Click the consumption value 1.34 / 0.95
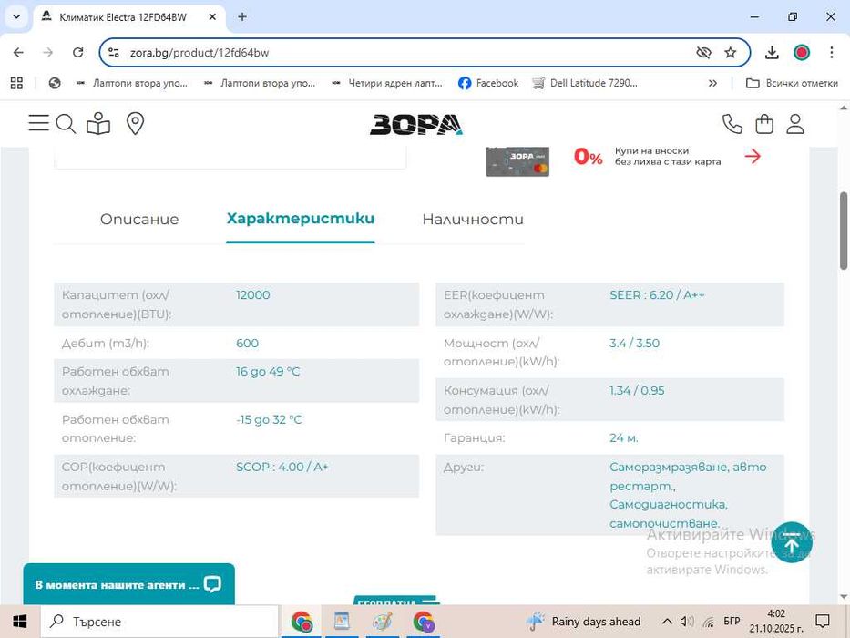 637,391
